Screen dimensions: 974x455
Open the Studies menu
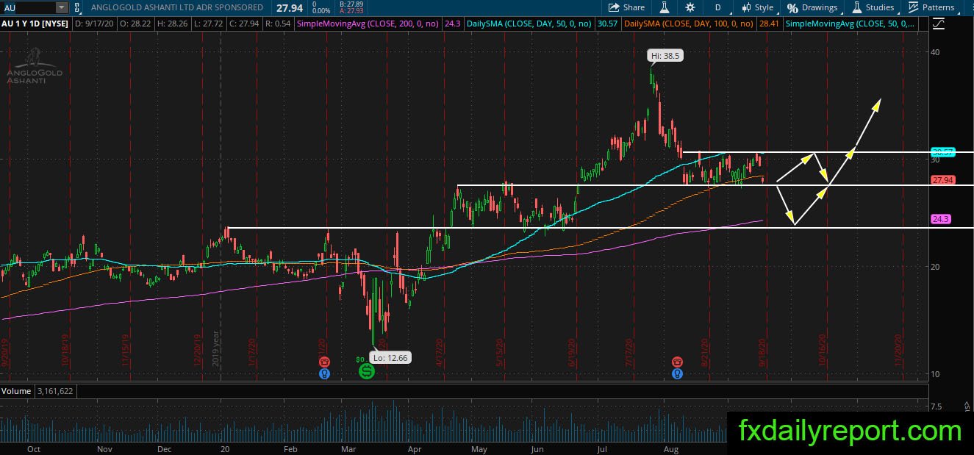873,7
